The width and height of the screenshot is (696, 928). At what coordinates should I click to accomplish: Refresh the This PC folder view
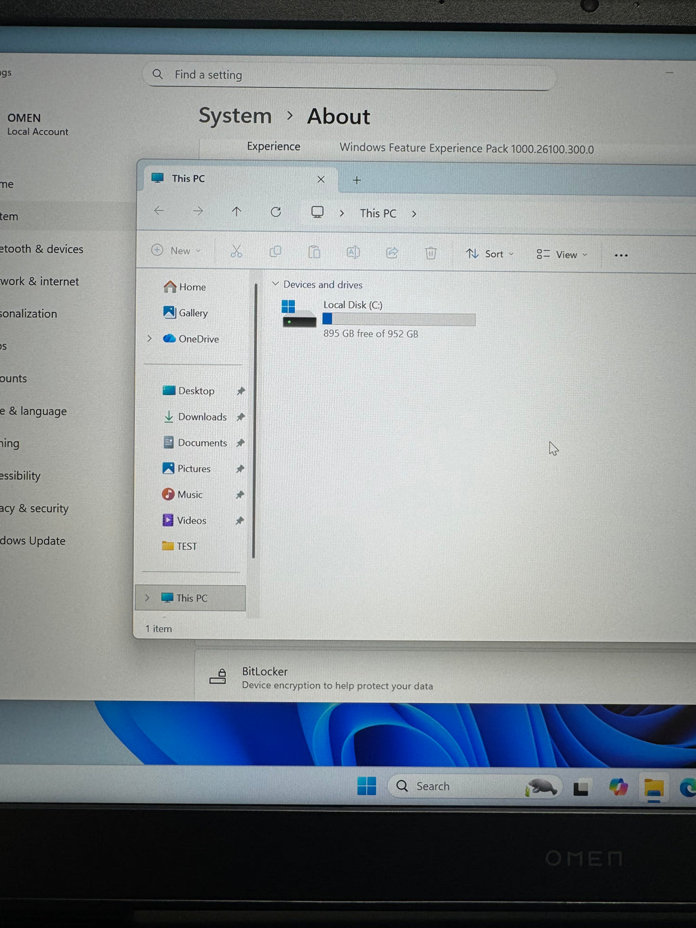[275, 212]
